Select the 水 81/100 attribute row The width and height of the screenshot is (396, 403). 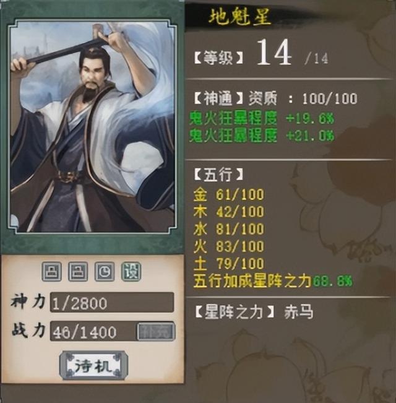pos(228,229)
